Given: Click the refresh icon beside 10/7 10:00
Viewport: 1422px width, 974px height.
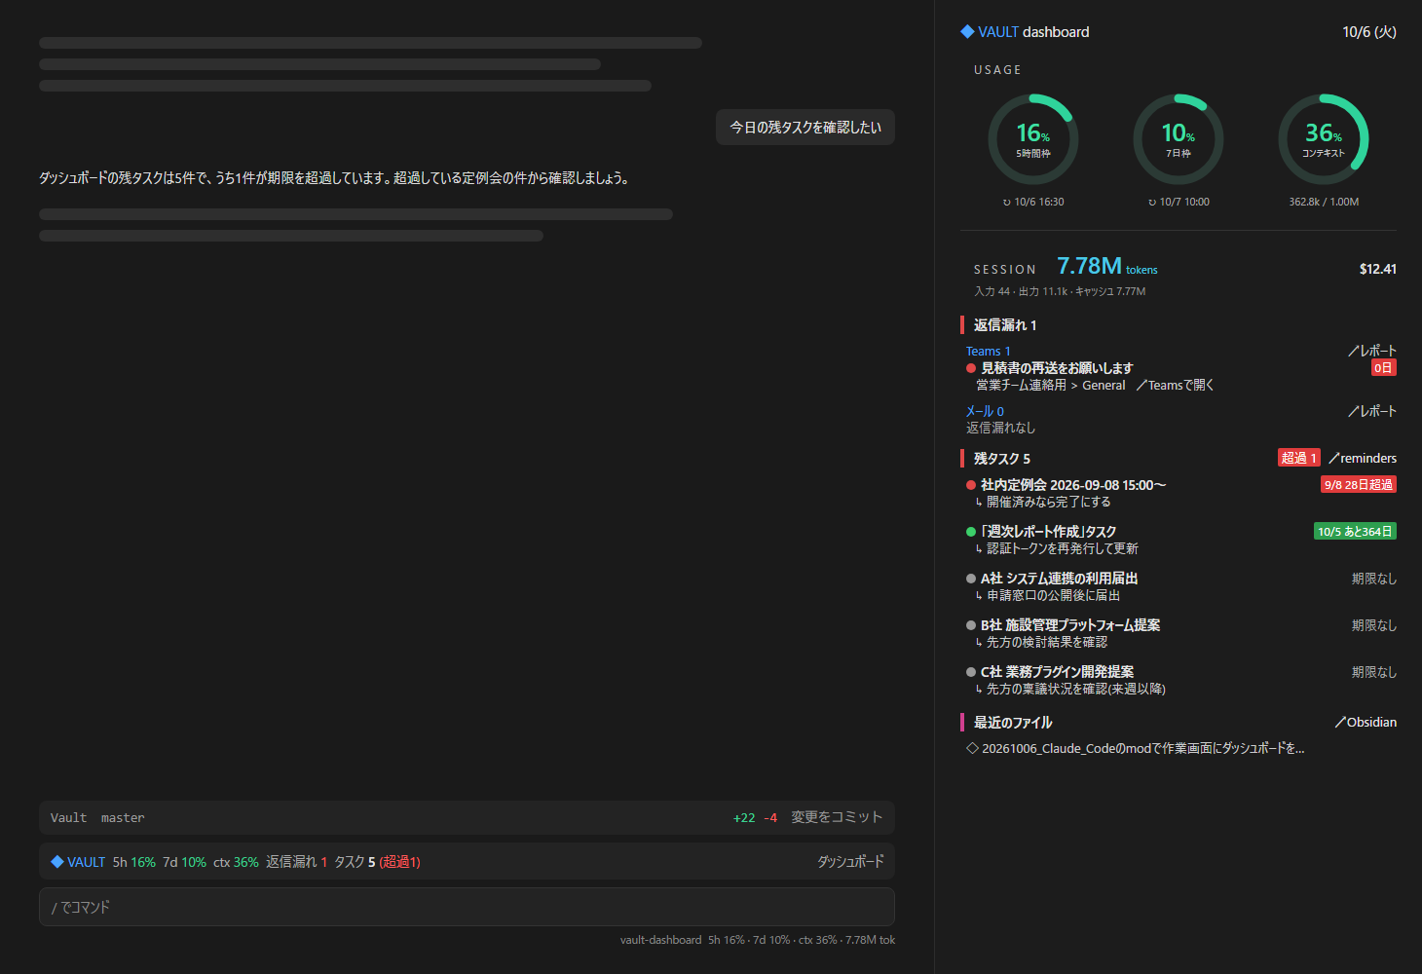Looking at the screenshot, I should [x=1152, y=203].
